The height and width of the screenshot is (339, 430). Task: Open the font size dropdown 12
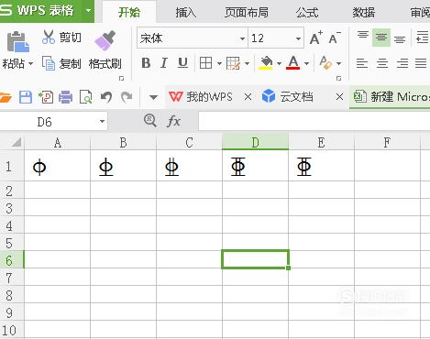click(298, 38)
